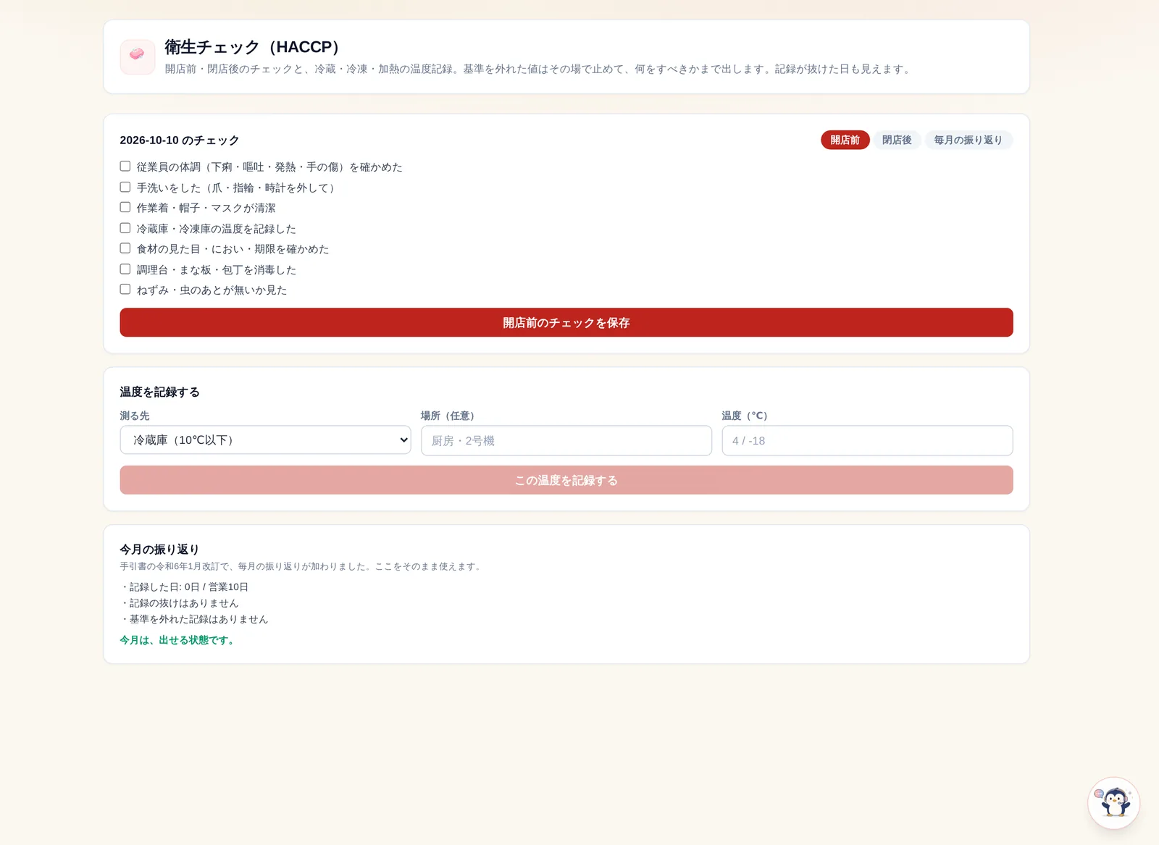This screenshot has height=845, width=1159.
Task: Enable 作業着・帽子・マスクが清潔 checkbox
Action: pyautogui.click(x=125, y=207)
